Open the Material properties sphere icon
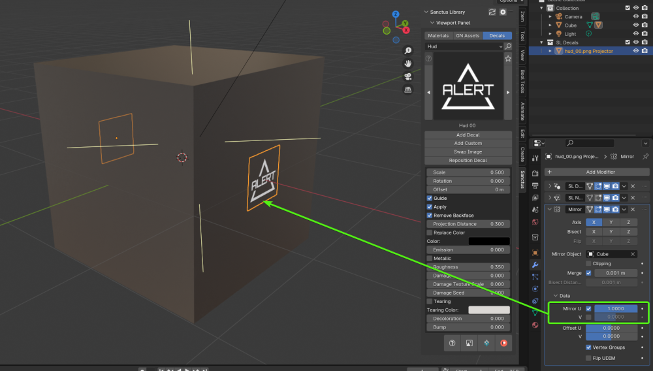 [x=535, y=325]
